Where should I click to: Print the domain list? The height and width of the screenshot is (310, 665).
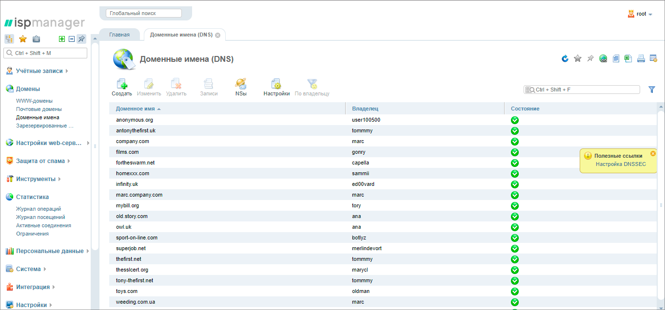641,59
